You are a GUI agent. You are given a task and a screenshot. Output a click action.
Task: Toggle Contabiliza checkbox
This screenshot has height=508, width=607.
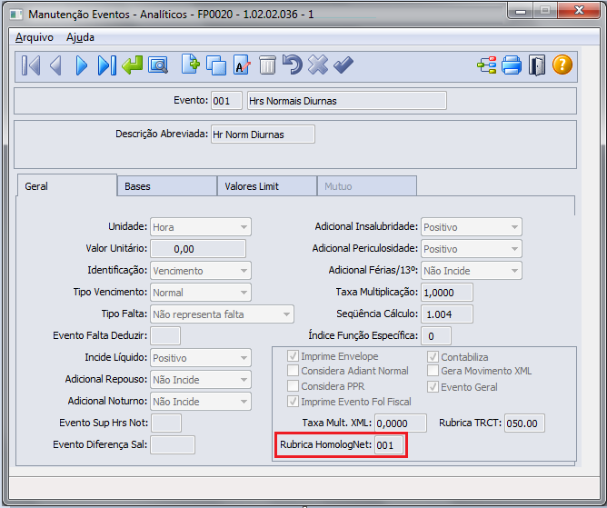[433, 356]
